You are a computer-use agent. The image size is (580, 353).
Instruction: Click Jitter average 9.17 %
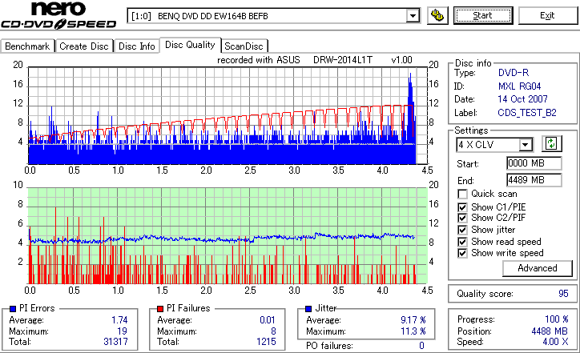pyautogui.click(x=413, y=319)
